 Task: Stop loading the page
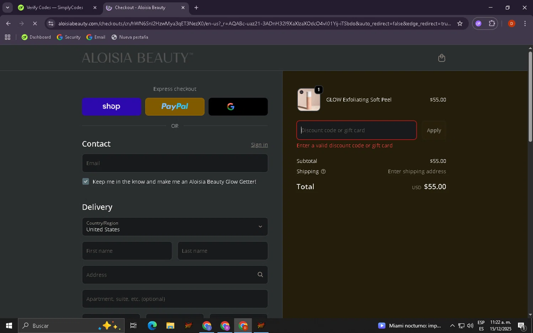(x=35, y=23)
